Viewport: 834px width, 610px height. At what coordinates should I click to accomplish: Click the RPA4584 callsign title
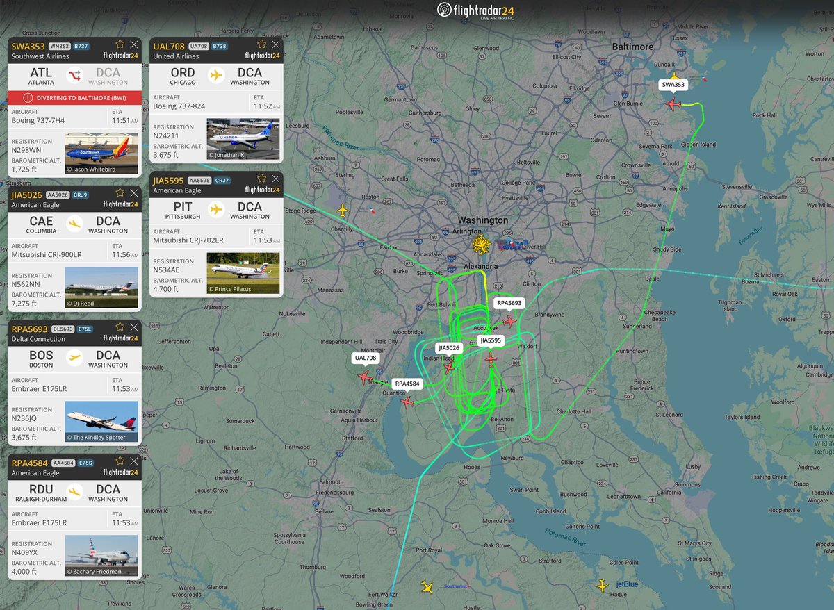click(x=30, y=463)
